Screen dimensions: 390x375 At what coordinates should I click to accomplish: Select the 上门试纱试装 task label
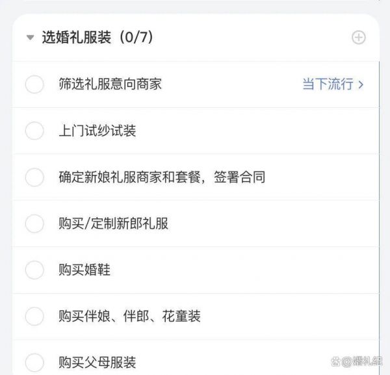(x=97, y=131)
